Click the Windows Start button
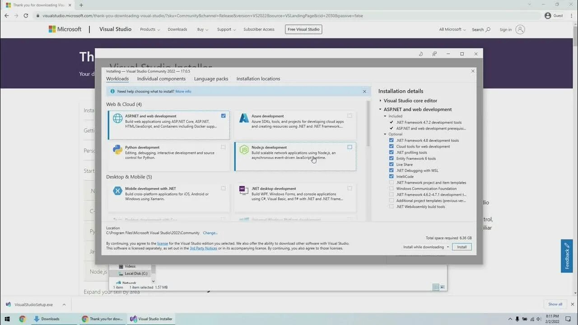578x325 pixels. click(8, 319)
